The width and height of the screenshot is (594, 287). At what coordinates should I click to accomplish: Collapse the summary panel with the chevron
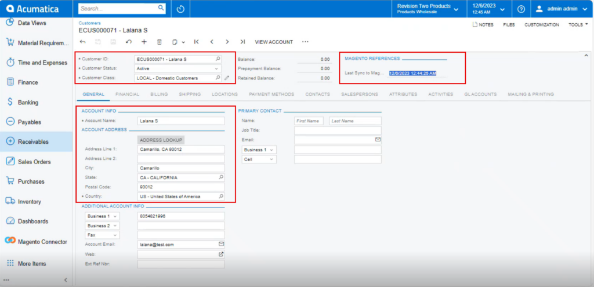point(587,56)
